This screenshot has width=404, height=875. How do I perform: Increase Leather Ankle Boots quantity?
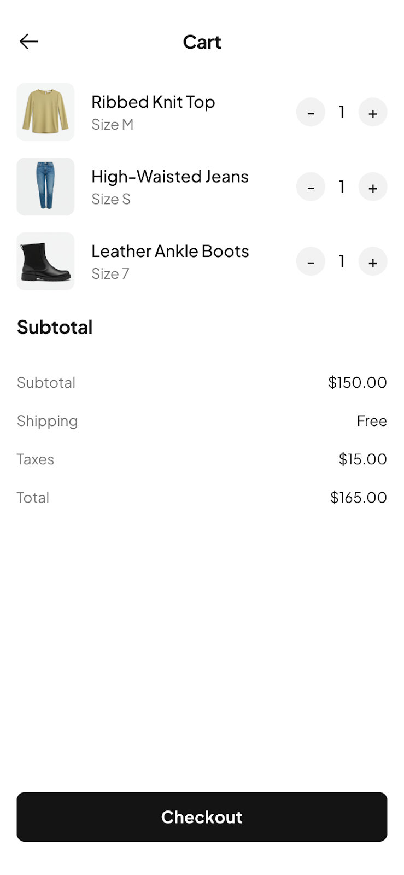(373, 262)
